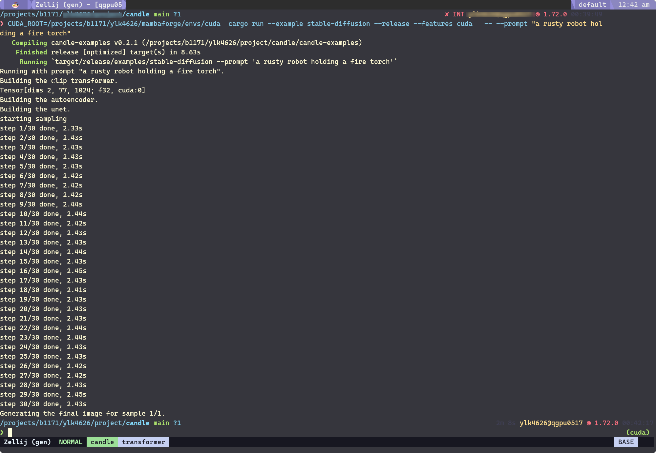Click the terminal cursor input line

coord(10,432)
